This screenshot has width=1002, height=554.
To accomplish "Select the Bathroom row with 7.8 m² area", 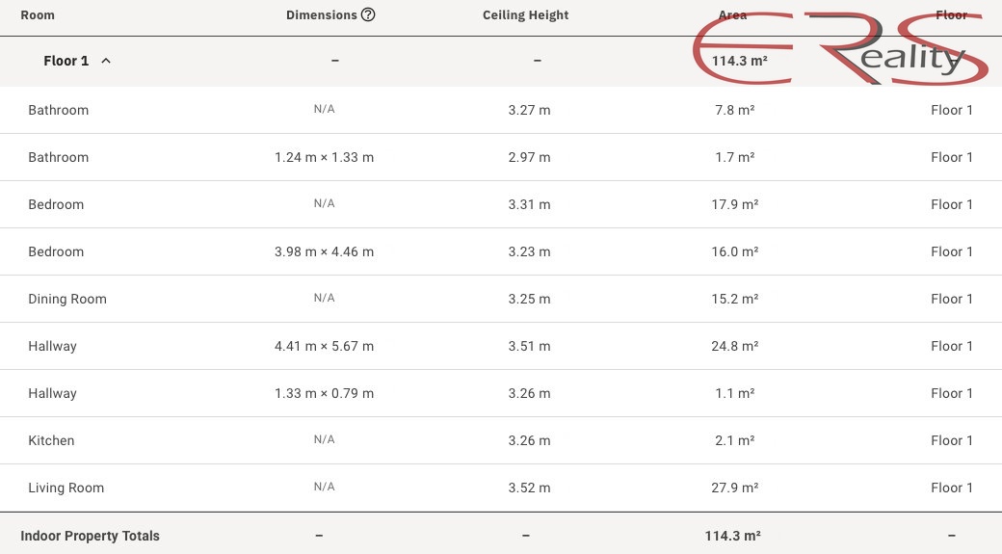I will (501, 110).
